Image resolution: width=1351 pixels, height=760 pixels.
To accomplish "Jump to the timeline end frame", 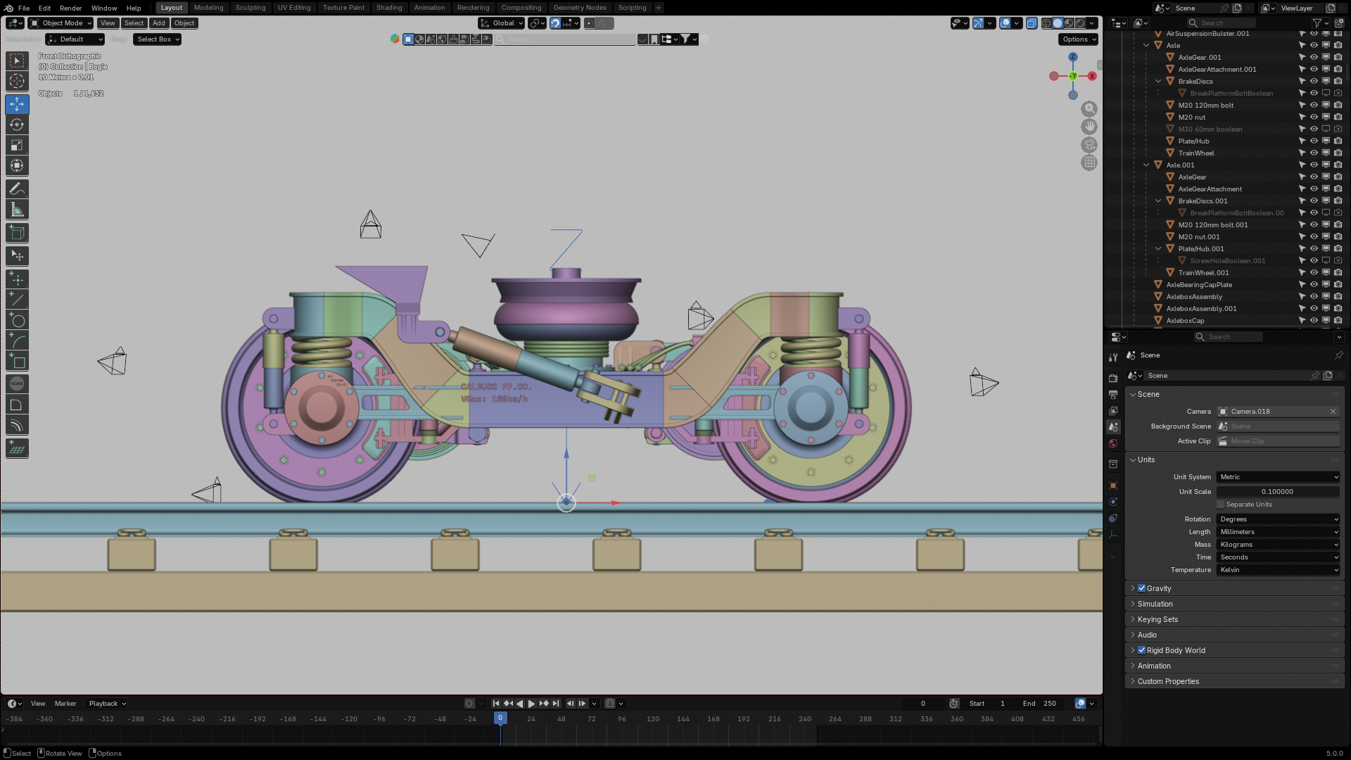I will pyautogui.click(x=556, y=704).
